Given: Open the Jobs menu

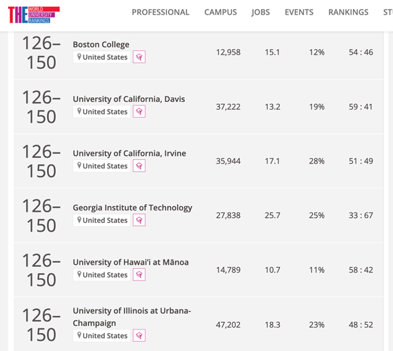Looking at the screenshot, I should click(261, 12).
